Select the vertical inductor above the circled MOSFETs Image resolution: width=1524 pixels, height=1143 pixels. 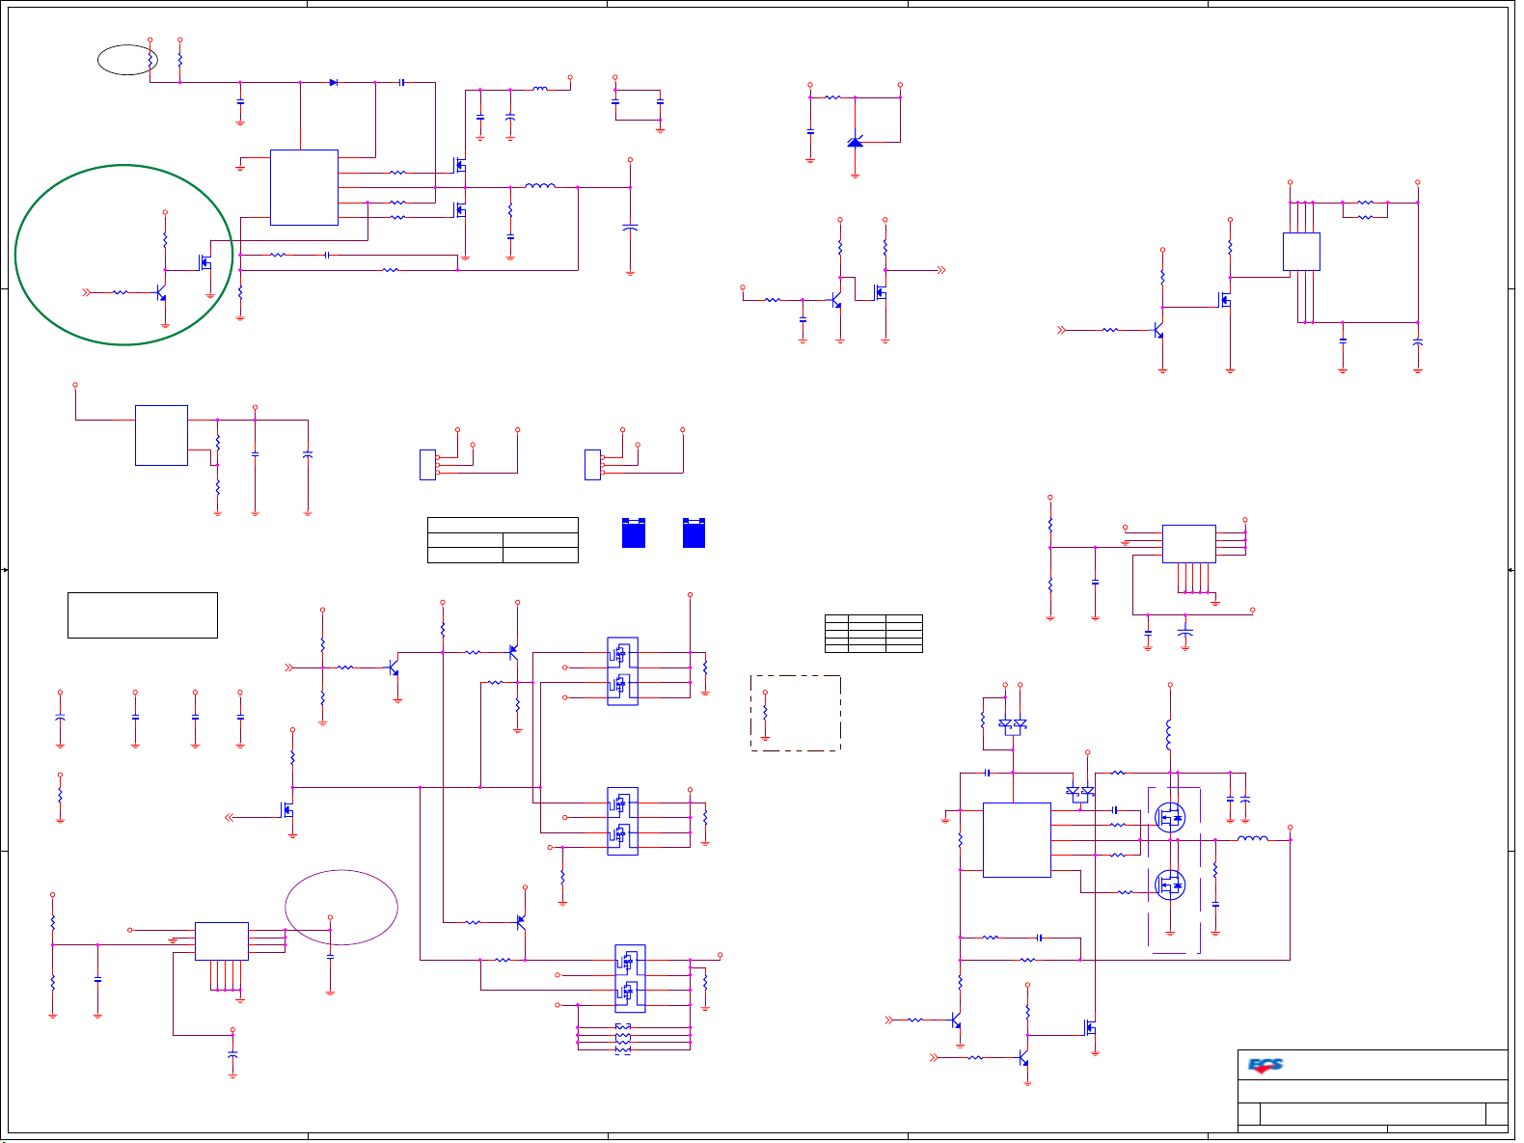1170,735
